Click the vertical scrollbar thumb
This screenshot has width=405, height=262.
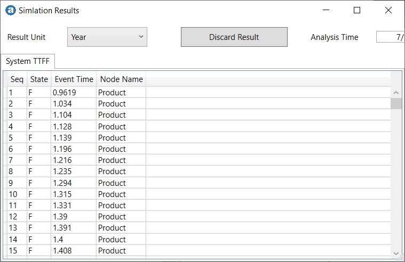pos(396,103)
